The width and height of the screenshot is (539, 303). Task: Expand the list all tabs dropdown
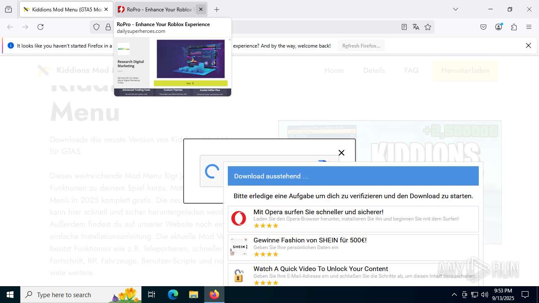[456, 9]
